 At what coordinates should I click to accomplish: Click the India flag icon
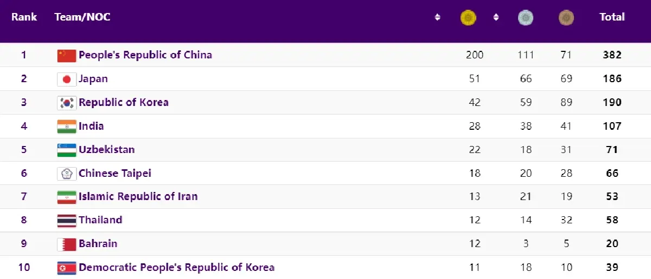67,127
